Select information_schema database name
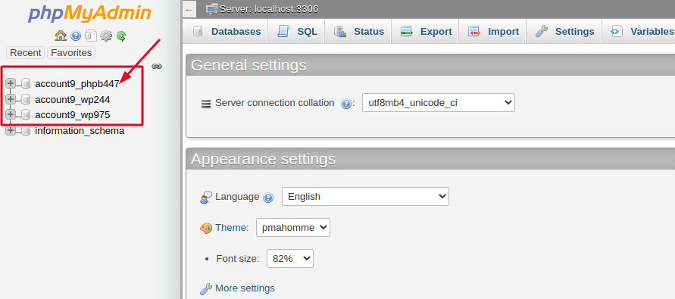 80,130
